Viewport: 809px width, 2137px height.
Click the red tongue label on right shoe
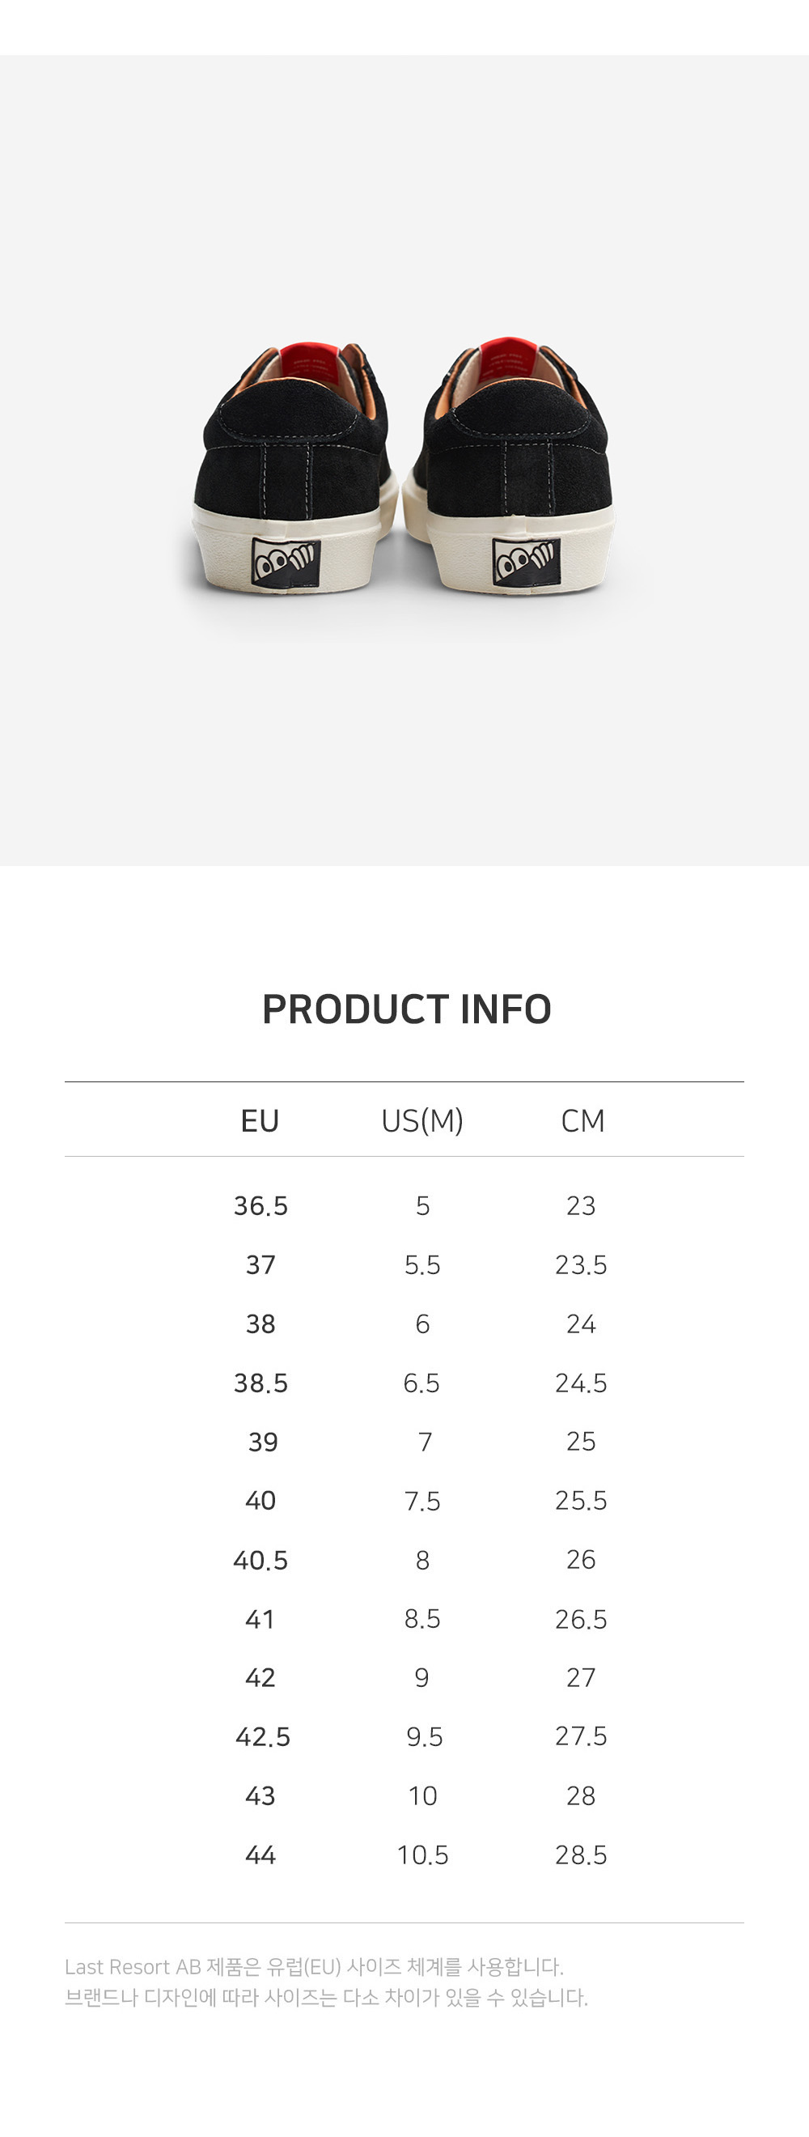[507, 360]
